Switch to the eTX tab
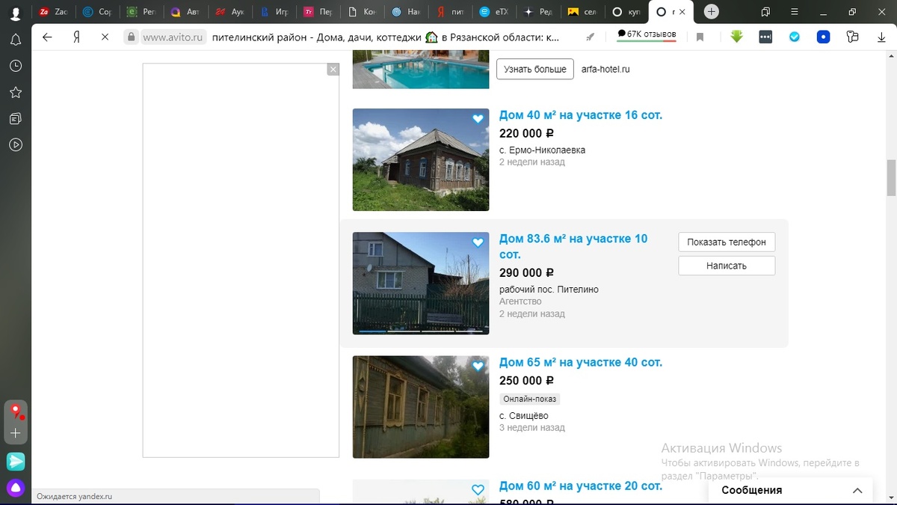897x505 pixels. [494, 12]
